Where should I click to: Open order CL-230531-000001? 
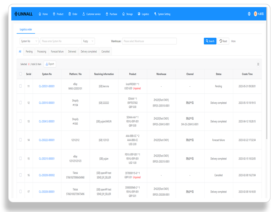tap(47, 86)
